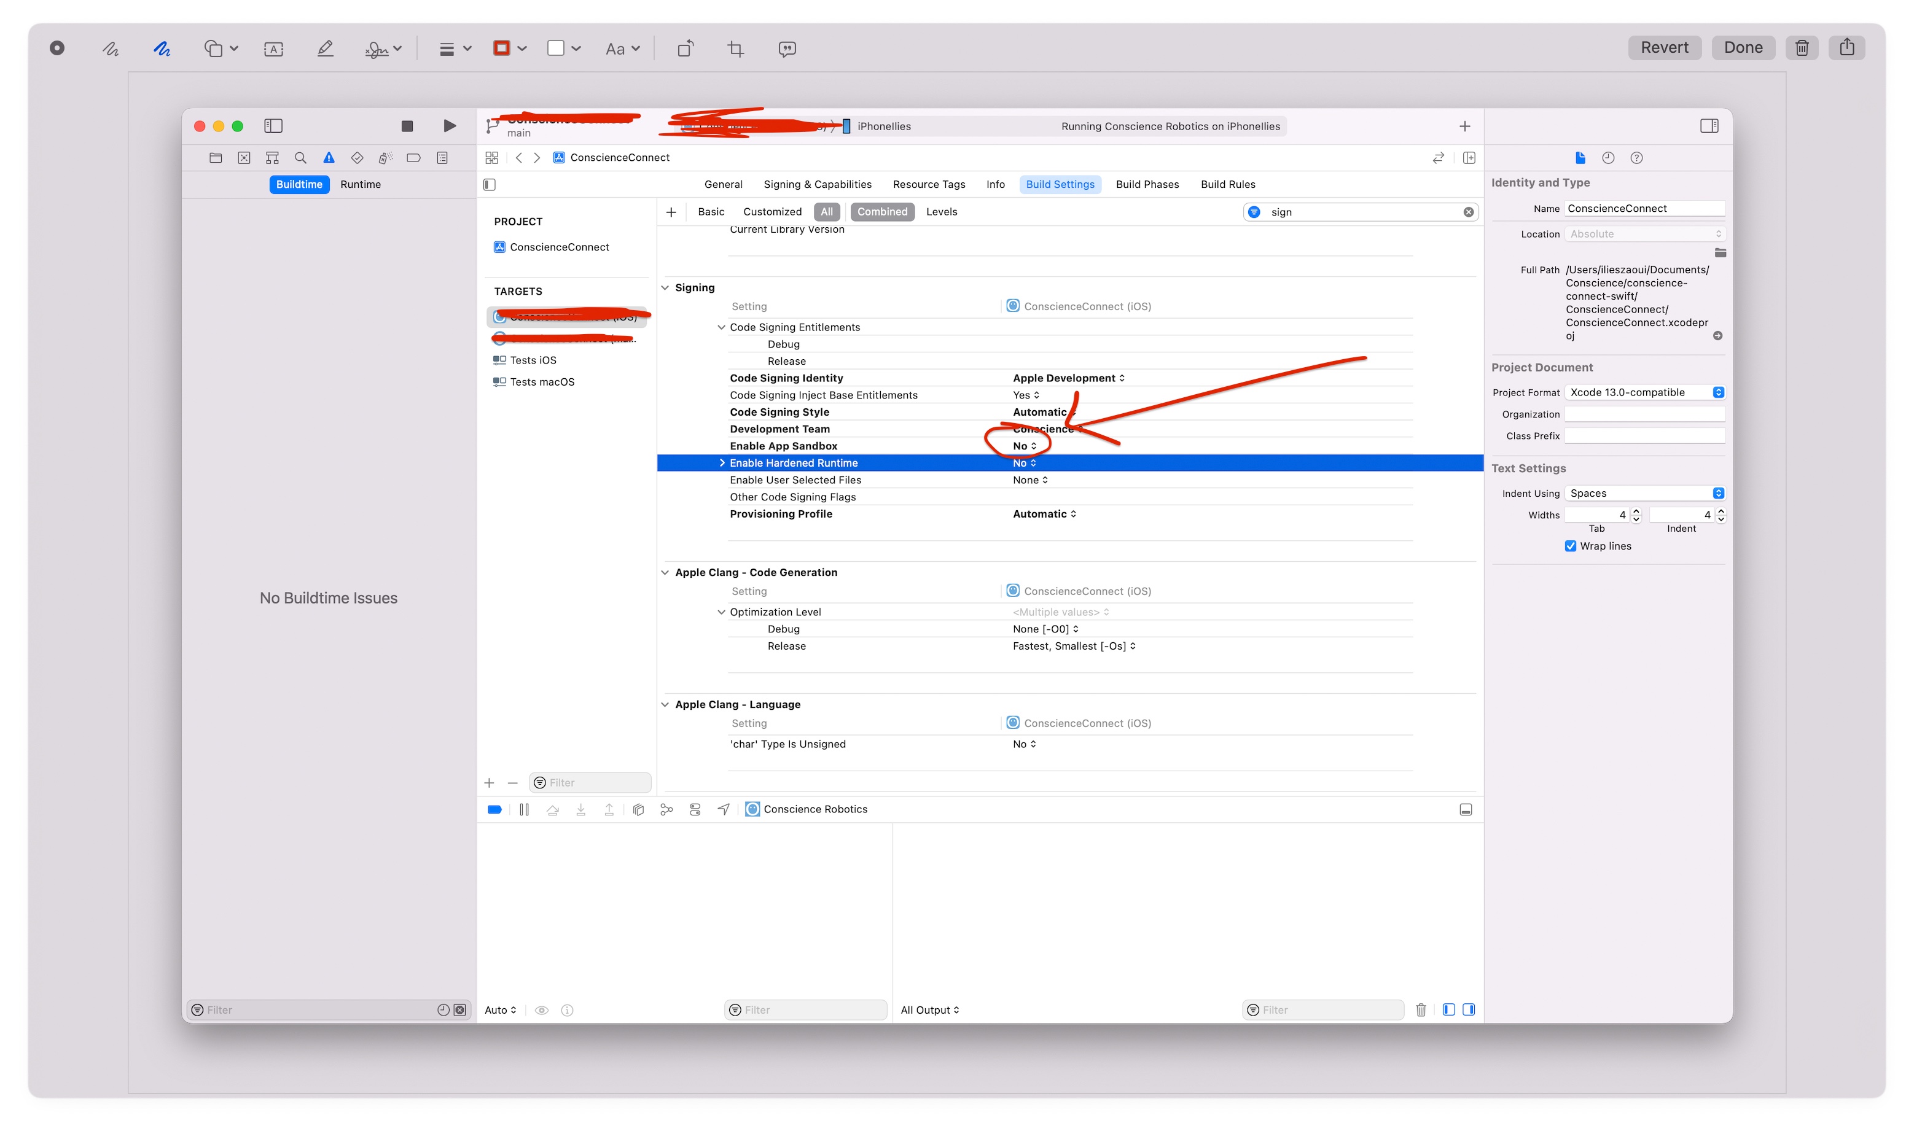Click the crop tool icon
Screen dimensions: 1914x1131
(x=736, y=49)
